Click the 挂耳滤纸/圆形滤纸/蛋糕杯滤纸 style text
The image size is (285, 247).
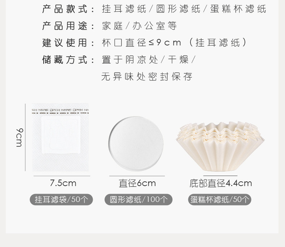pos(184,9)
